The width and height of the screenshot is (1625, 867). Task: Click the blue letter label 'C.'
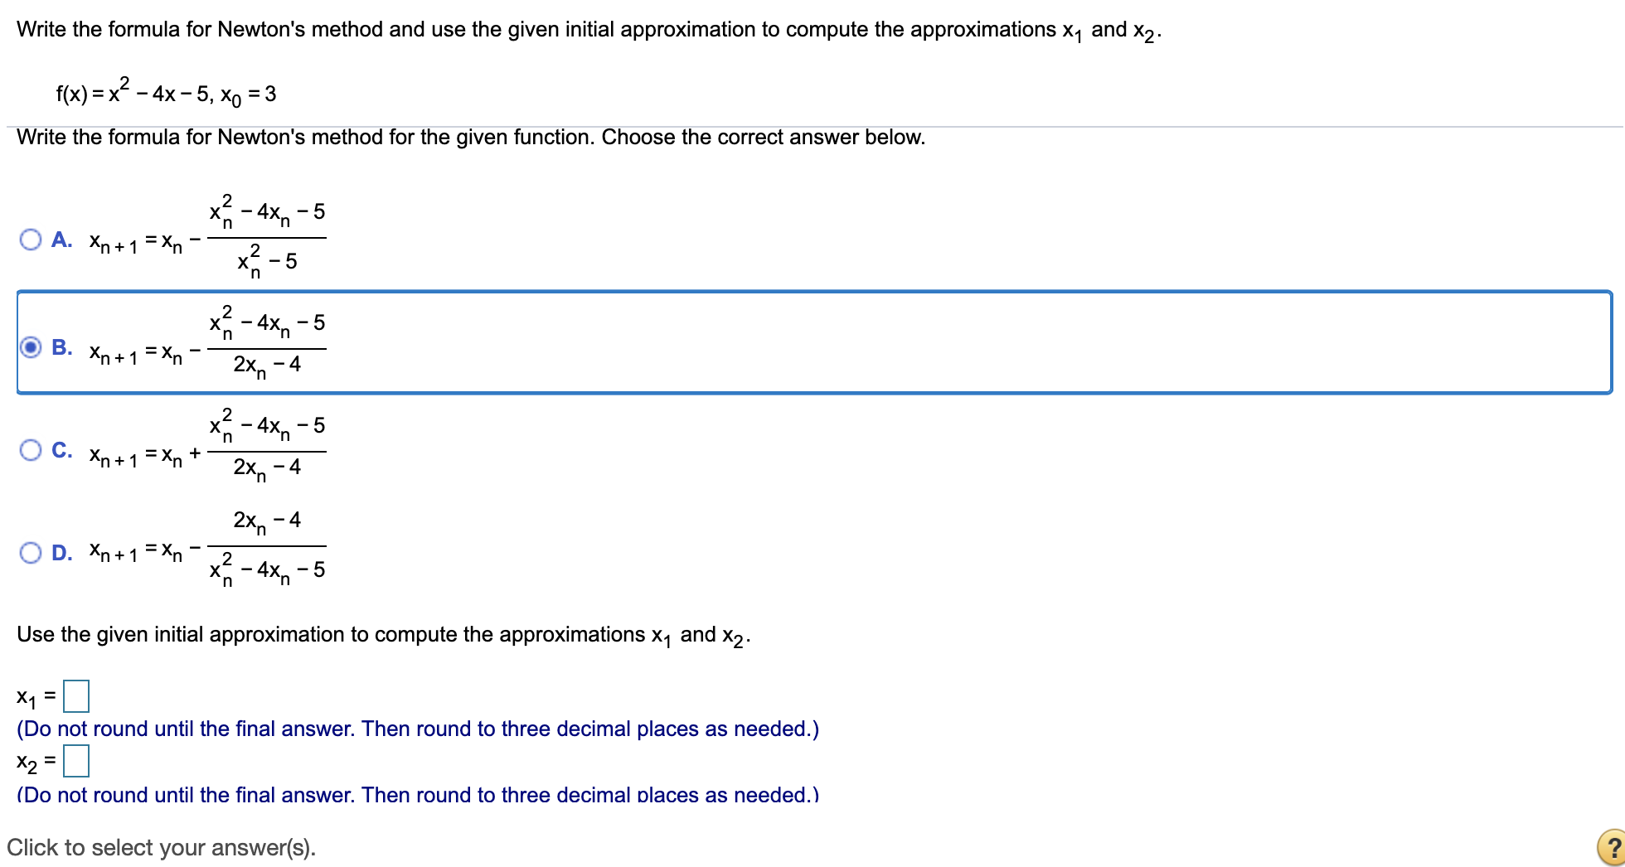[x=61, y=450]
